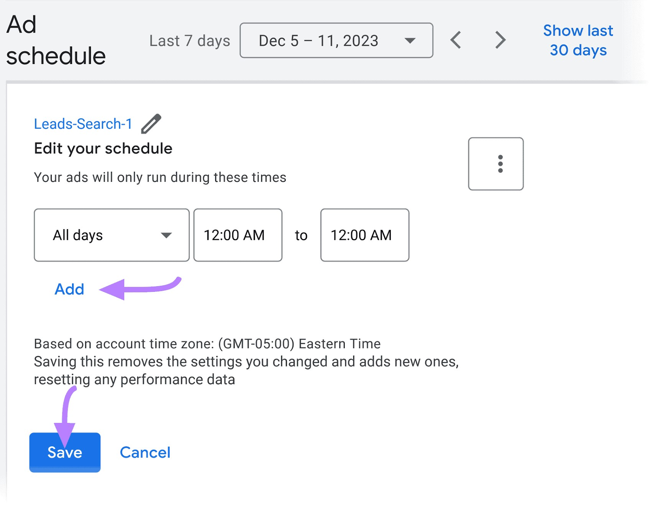The image size is (652, 506).
Task: Click the account time zone text
Action: [x=207, y=344]
